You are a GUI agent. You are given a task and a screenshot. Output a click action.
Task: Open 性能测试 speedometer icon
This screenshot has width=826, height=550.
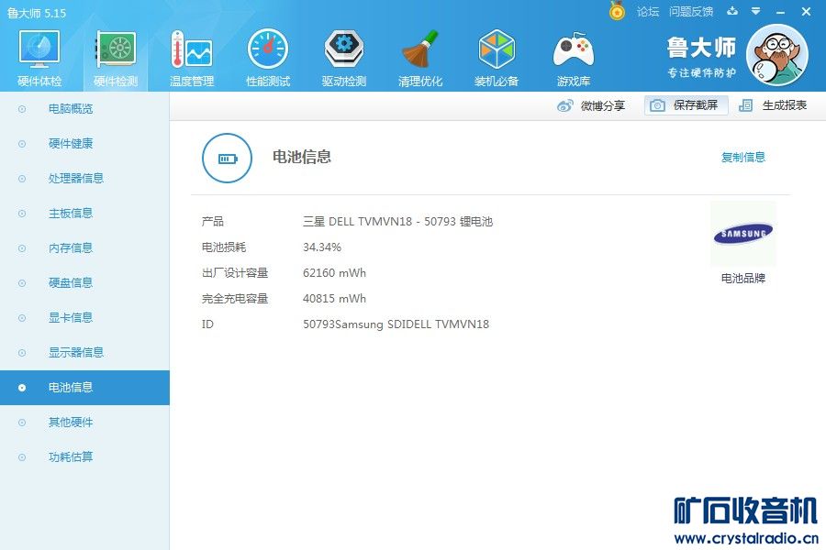point(268,49)
